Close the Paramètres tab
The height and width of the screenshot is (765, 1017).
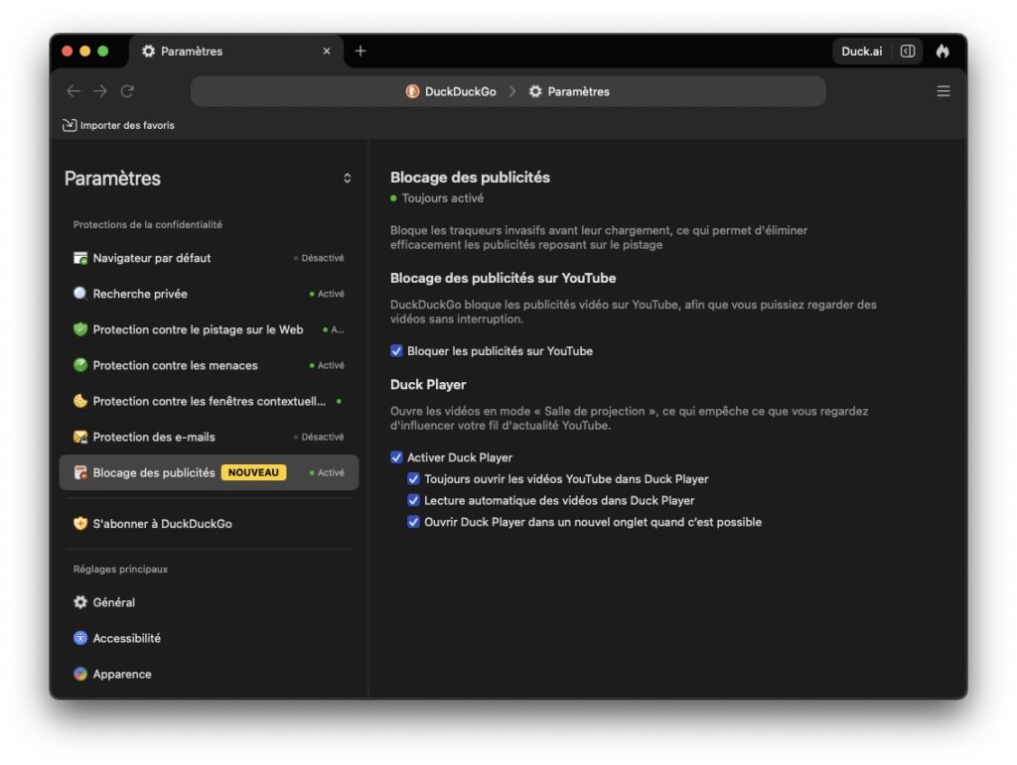327,51
